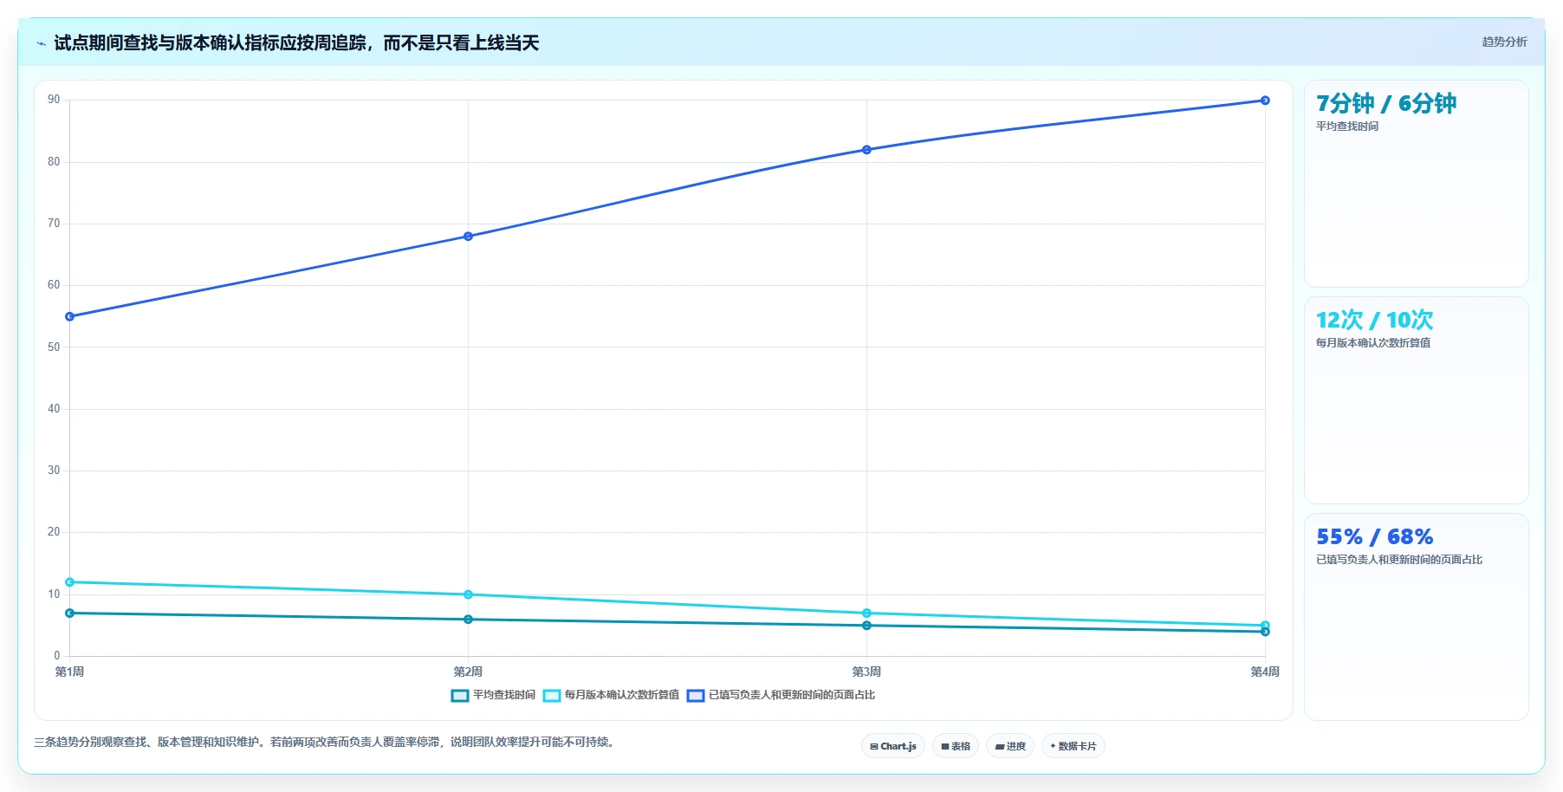Select the 12次 / 10次 stat card
This screenshot has width=1563, height=792.
1417,400
